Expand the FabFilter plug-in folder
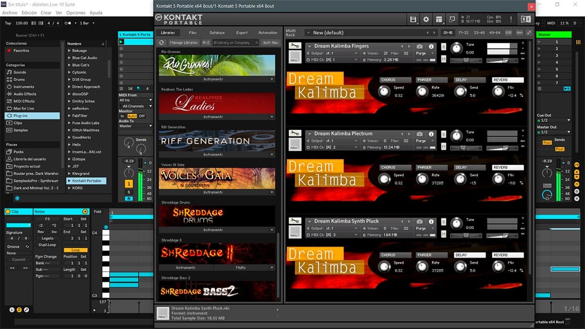Image resolution: width=585 pixels, height=329 pixels. [x=69, y=116]
